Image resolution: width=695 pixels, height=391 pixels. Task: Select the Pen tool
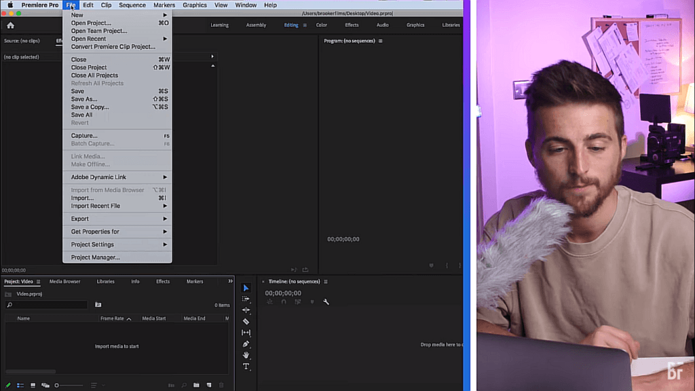pyautogui.click(x=246, y=344)
